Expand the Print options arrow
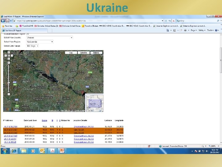The height and width of the screenshot is (167, 222). 189,30
